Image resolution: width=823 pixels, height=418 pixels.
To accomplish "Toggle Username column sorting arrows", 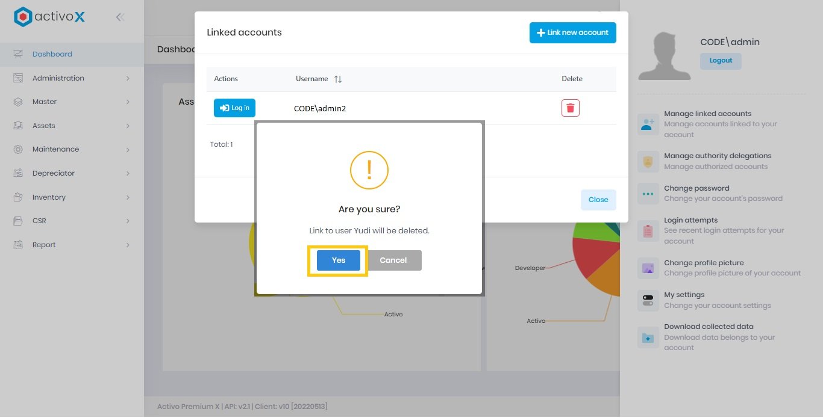I will pos(336,79).
